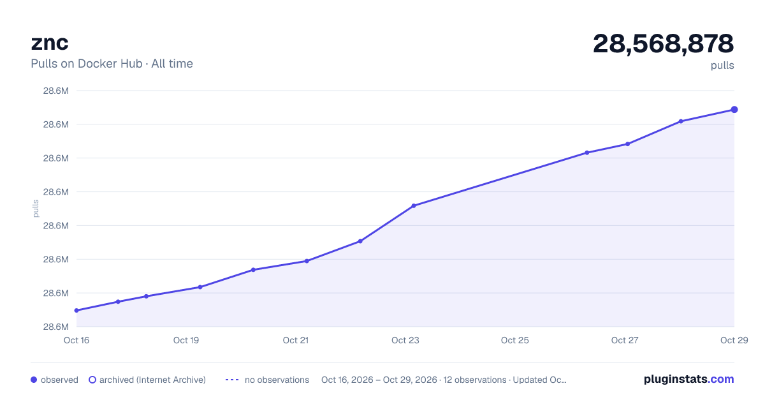
Task: Click the 'observed' legend label
Action: [59, 380]
